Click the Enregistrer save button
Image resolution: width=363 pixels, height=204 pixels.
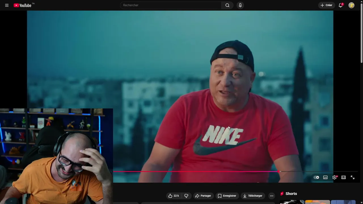(227, 196)
